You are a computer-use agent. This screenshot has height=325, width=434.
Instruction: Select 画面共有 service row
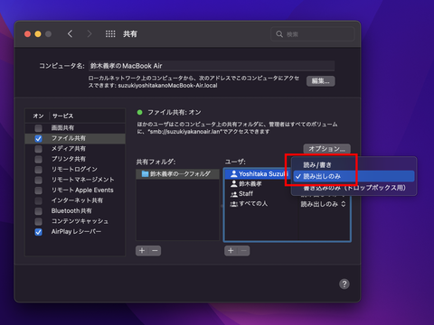[75, 128]
